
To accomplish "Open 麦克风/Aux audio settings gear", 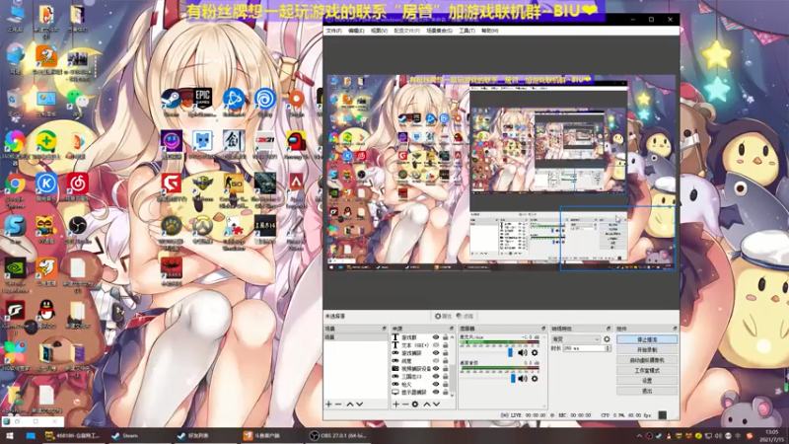I will (535, 353).
